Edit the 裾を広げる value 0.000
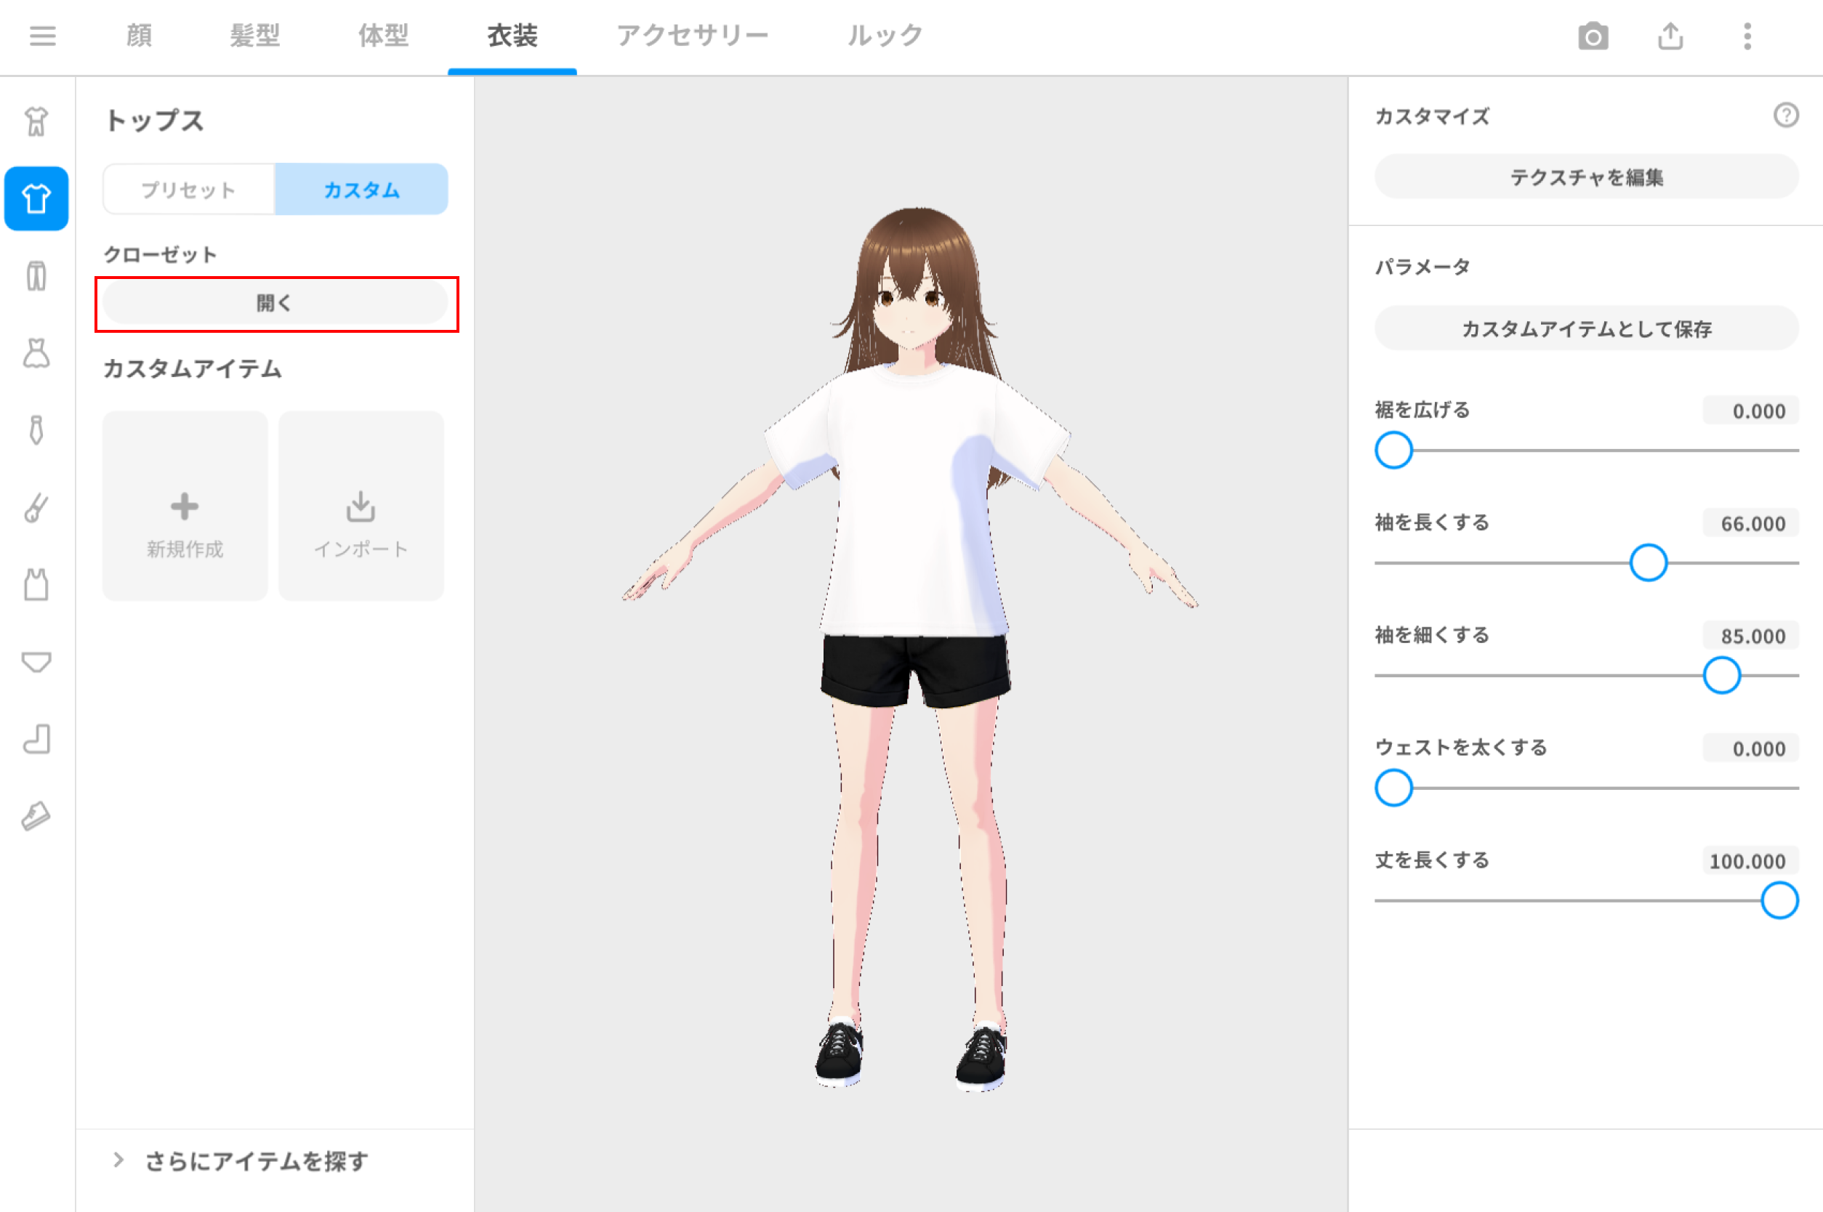 (1750, 411)
